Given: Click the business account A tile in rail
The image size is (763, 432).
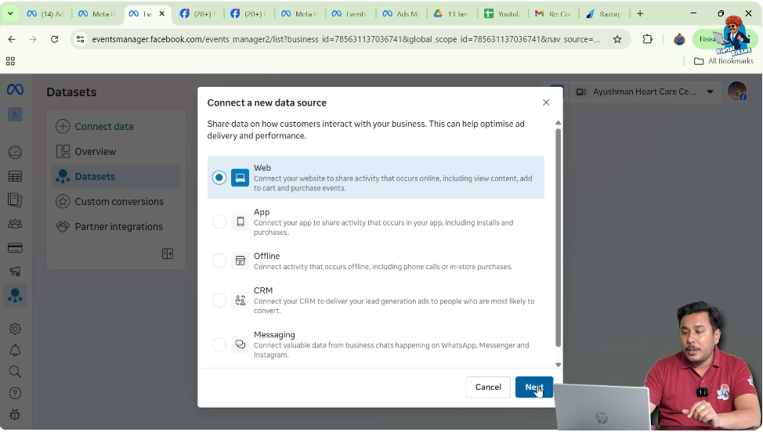Looking at the screenshot, I should click(15, 114).
